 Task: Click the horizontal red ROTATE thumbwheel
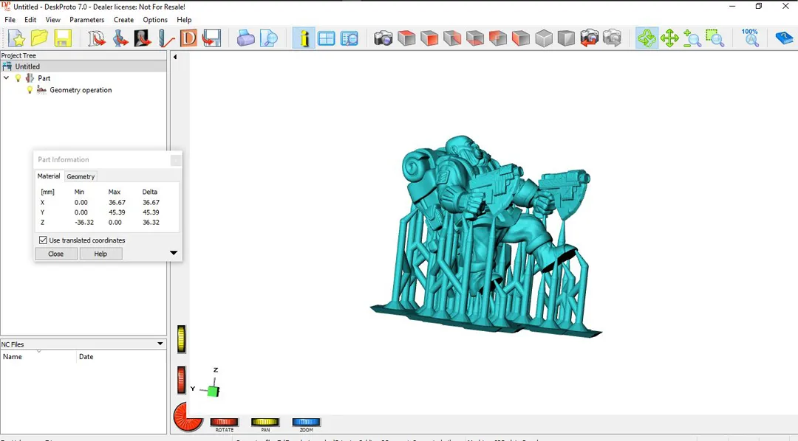tap(225, 423)
